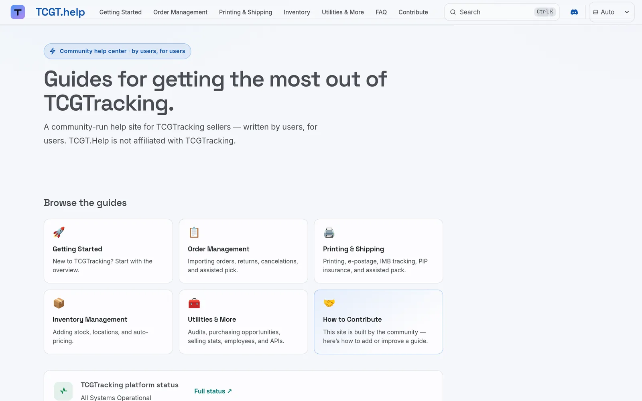Open the Inventory Management card title
The image size is (642, 401).
click(x=90, y=320)
